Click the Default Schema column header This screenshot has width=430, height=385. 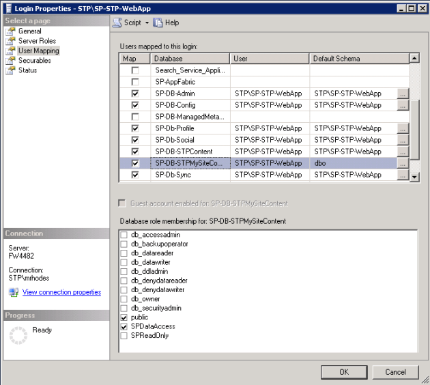[358, 59]
